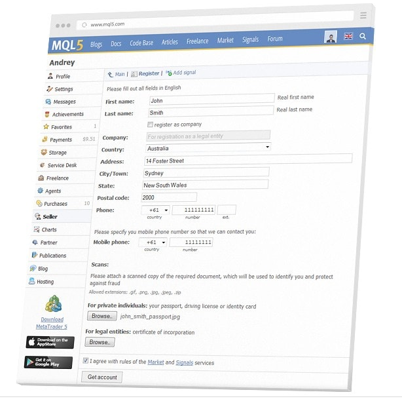The height and width of the screenshot is (405, 402).
Task: Click the Download MetaTrader 5 link
Action: coord(52,323)
